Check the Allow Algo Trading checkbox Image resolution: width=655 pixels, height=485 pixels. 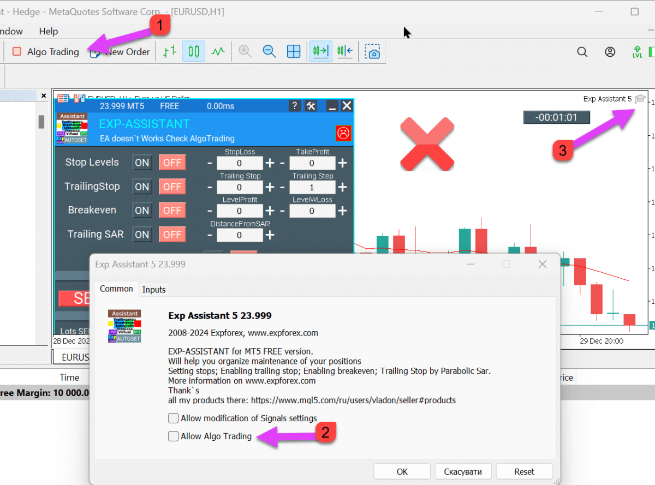pos(173,436)
